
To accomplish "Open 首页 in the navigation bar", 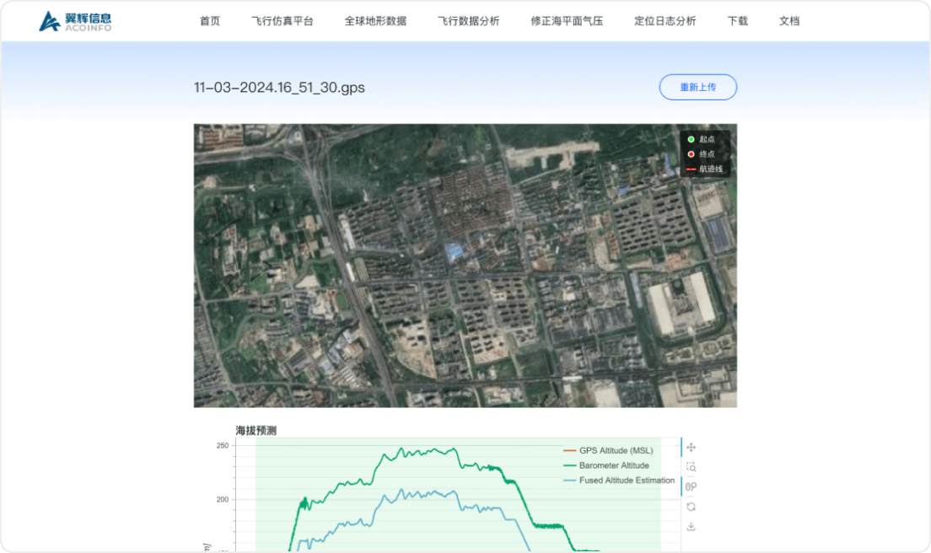I will [210, 21].
